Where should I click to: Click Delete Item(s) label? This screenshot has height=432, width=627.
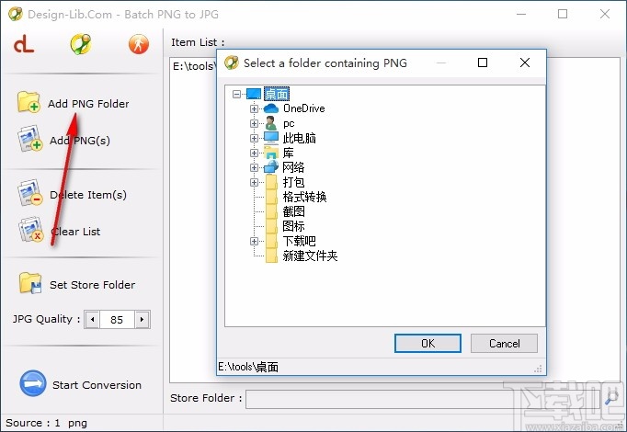pos(88,195)
